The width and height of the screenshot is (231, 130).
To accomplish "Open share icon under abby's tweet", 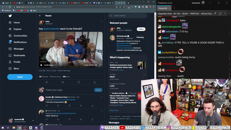I will click(95, 82).
